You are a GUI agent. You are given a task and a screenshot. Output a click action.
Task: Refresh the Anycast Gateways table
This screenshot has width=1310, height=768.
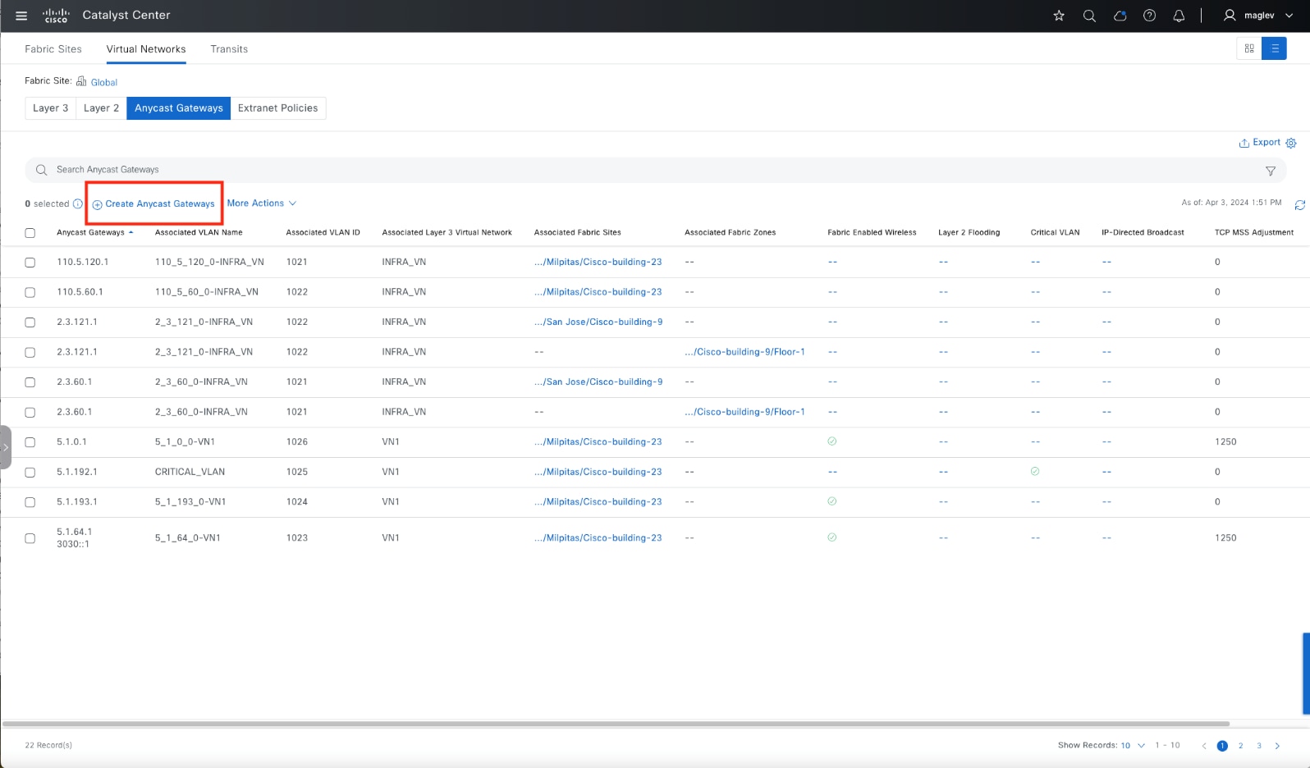pos(1299,204)
